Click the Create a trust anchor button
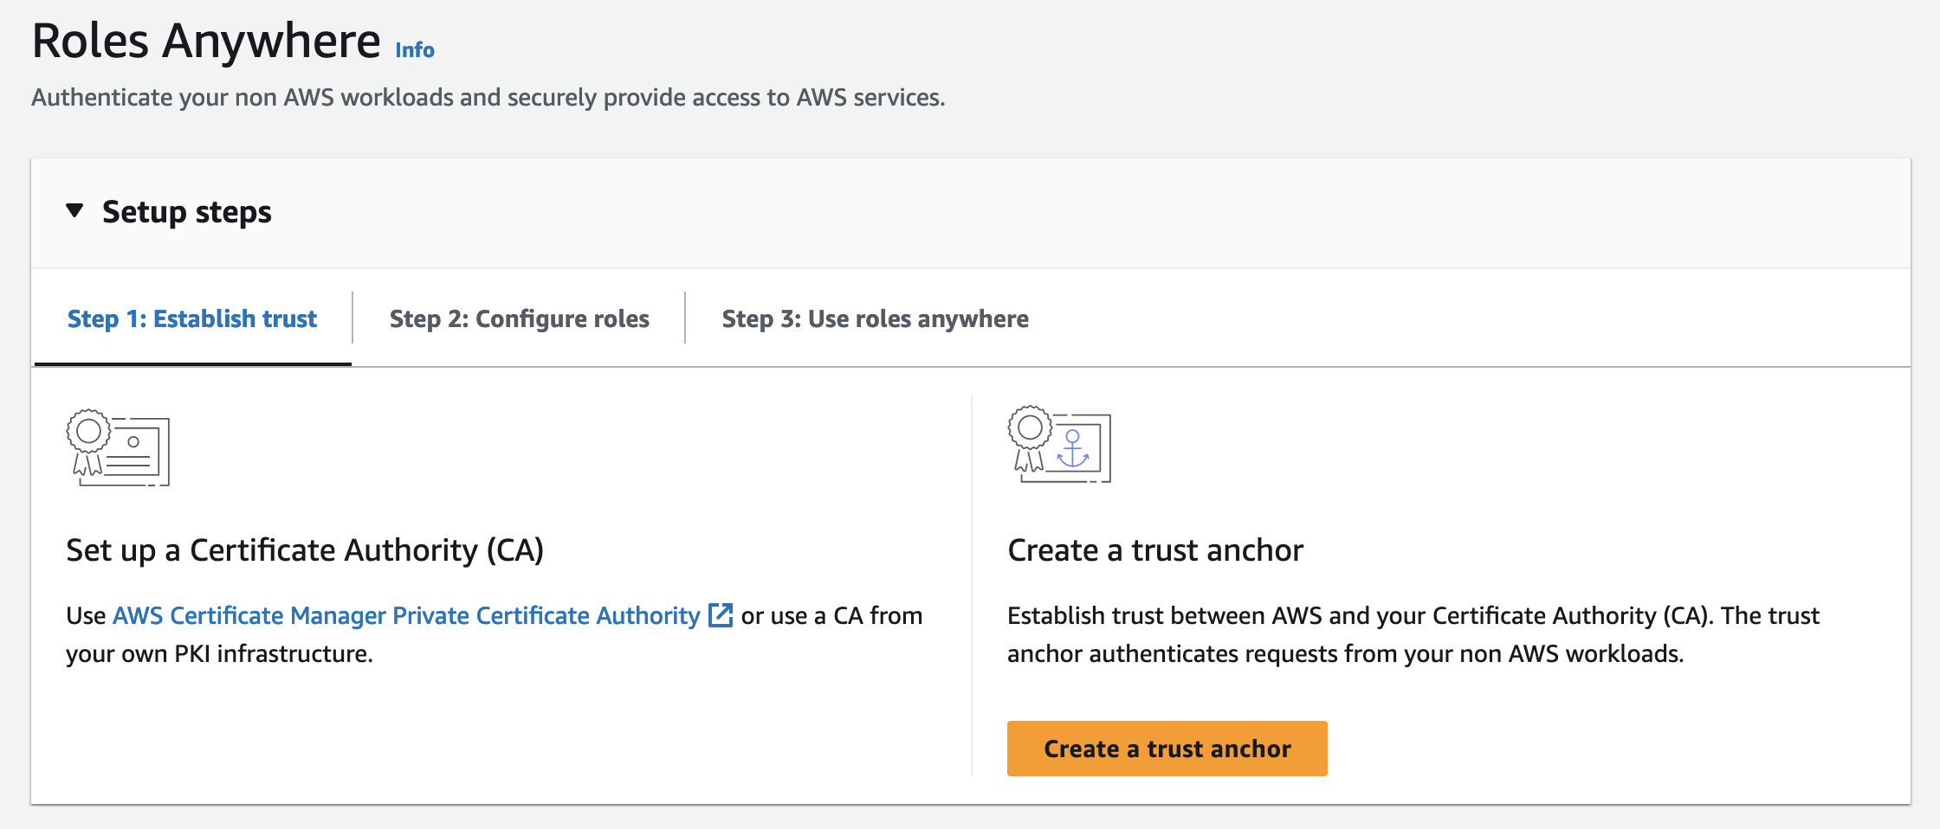 1167,749
